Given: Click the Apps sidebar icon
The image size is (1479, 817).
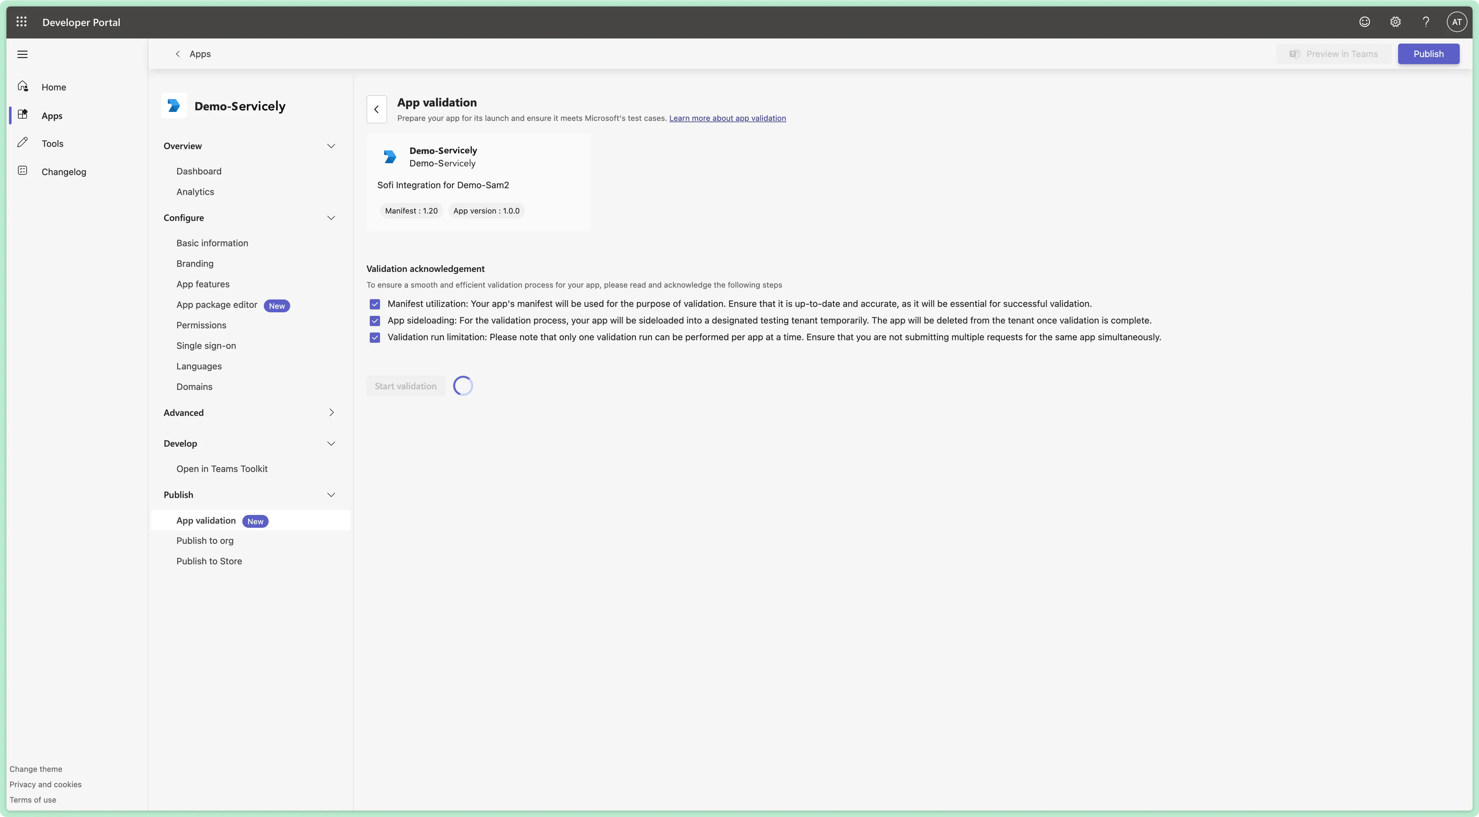Looking at the screenshot, I should pyautogui.click(x=23, y=115).
